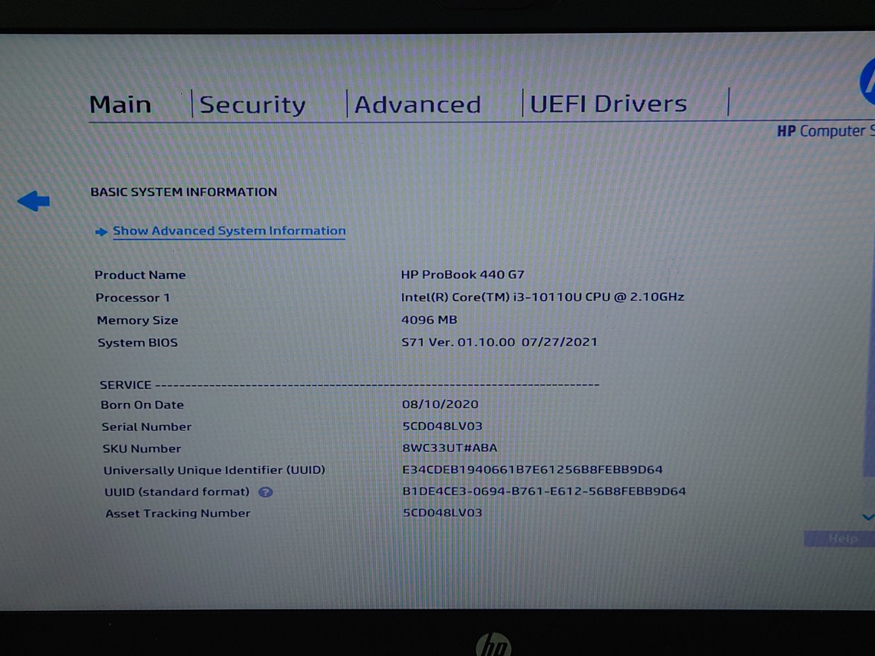The height and width of the screenshot is (656, 875).
Task: Select the System BIOS label
Action: coord(138,343)
